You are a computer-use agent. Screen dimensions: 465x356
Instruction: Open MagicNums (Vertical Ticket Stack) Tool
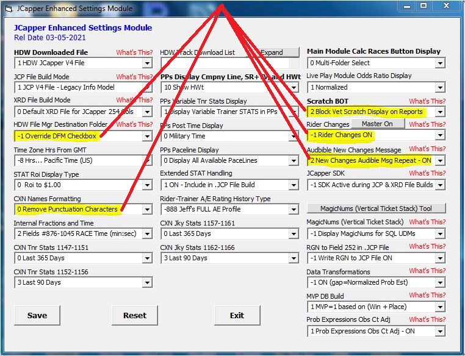376,208
